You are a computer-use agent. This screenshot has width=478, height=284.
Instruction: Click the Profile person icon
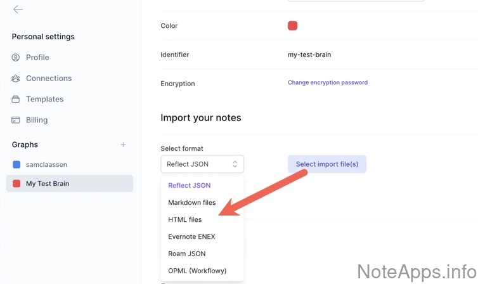tap(16, 58)
